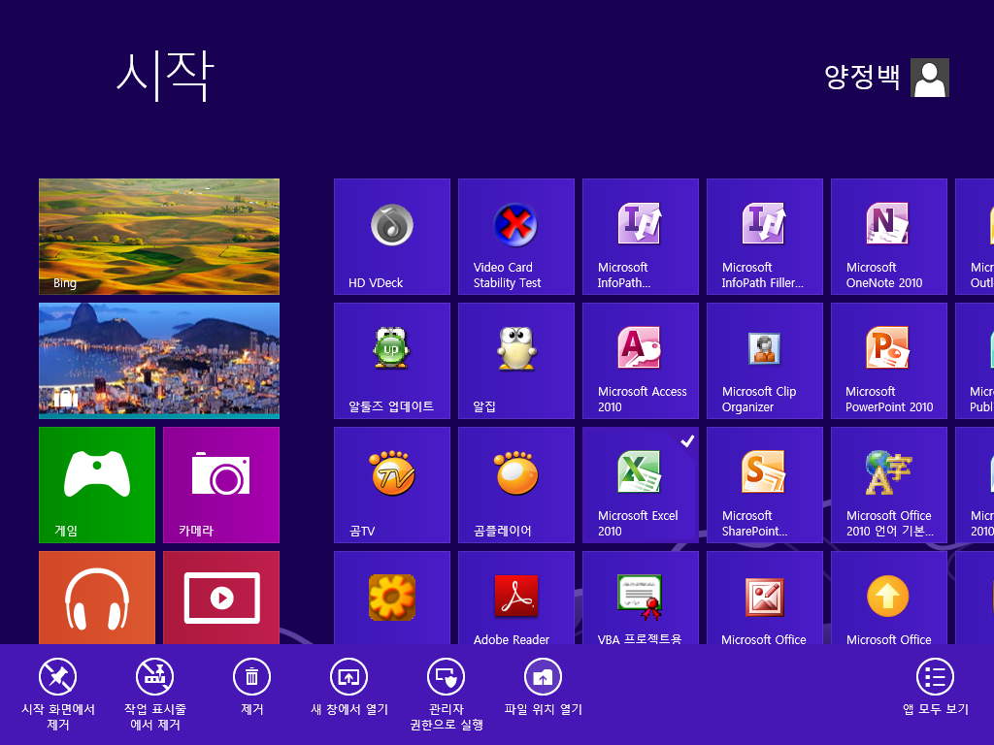This screenshot has width=994, height=745.
Task: Click 앱 모두 보기 (all apps)
Action: [x=936, y=687]
